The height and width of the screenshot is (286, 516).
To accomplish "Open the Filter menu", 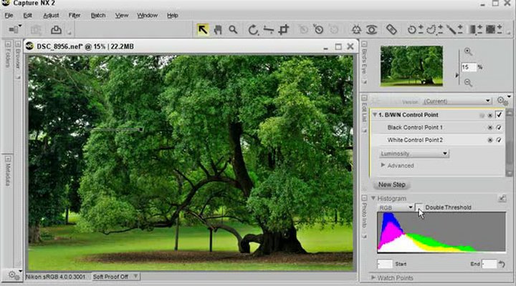I will coord(75,16).
